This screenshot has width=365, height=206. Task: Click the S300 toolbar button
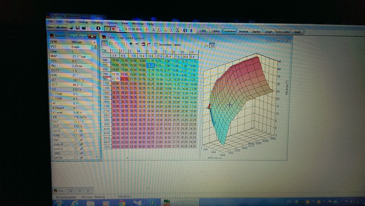coord(202,31)
